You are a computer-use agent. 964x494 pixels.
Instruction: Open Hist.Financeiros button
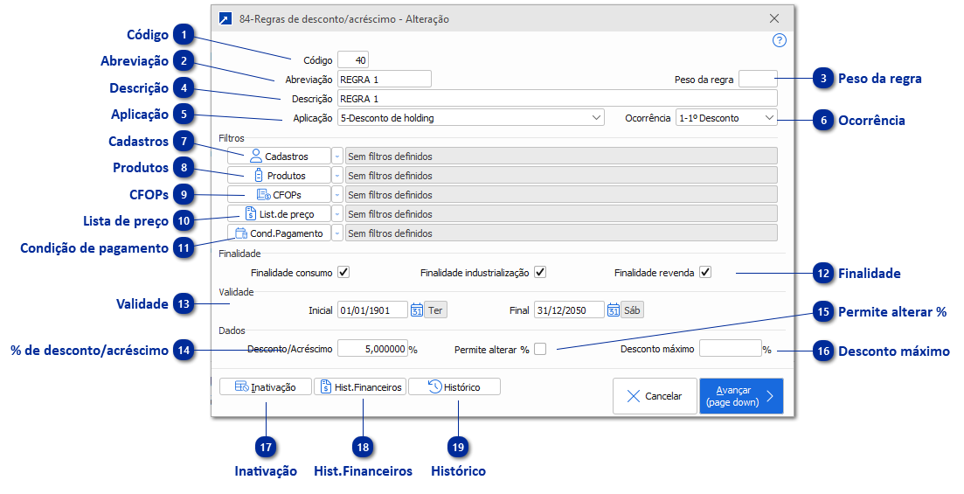(360, 387)
